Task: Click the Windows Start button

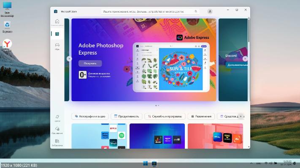Action: click(146, 163)
